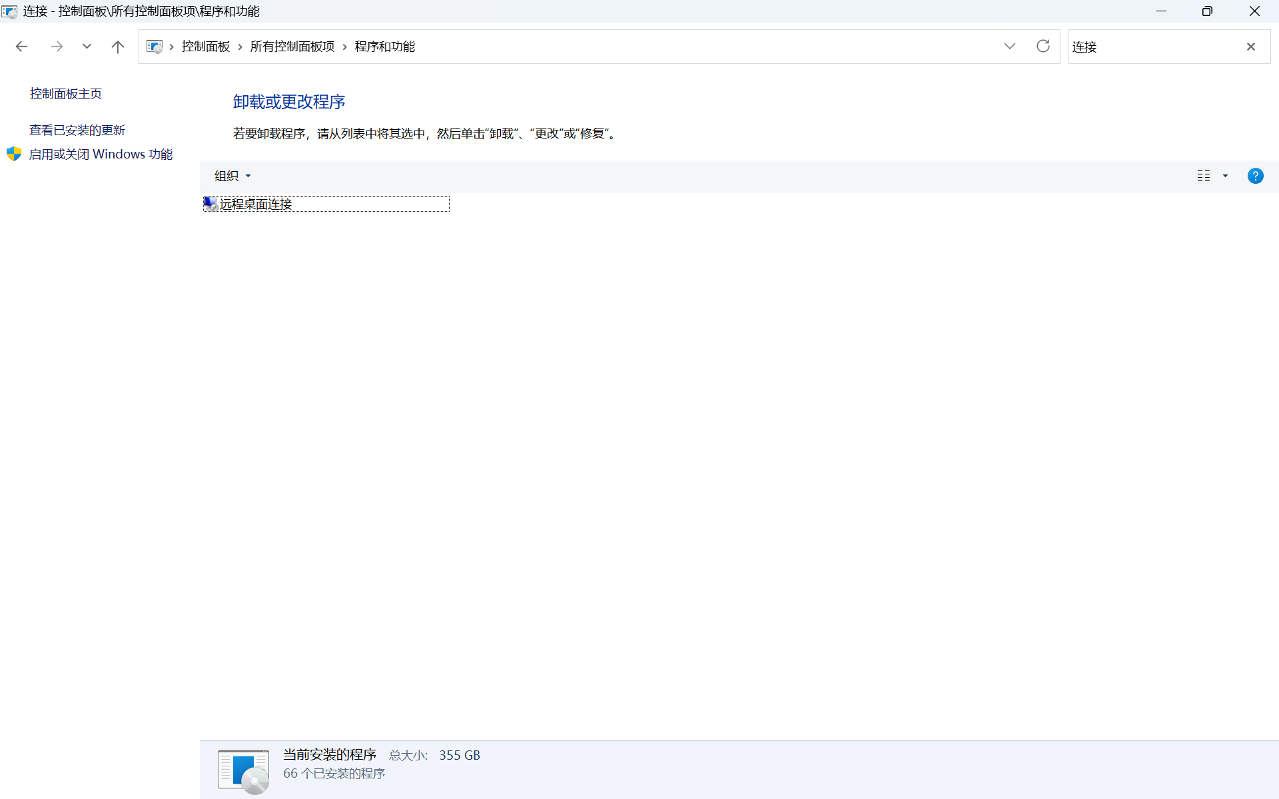Click the expander arrow after 所有控制面板项

pos(344,47)
